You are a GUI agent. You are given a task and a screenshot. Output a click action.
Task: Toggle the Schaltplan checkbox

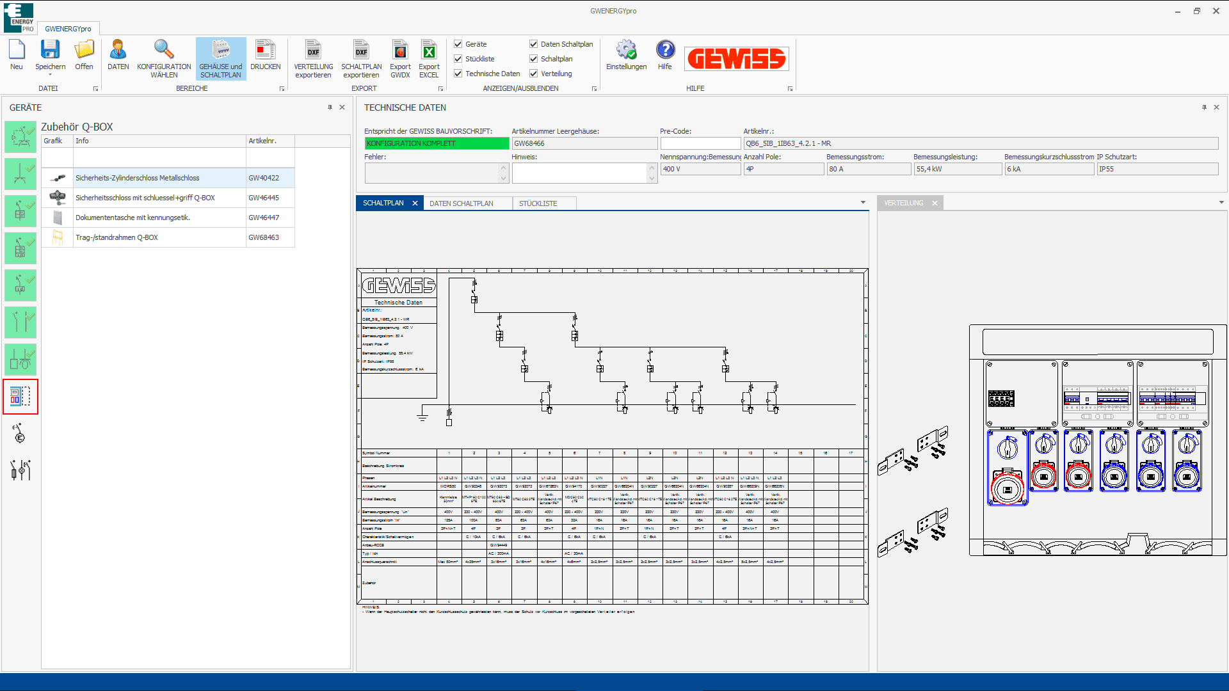click(x=534, y=59)
